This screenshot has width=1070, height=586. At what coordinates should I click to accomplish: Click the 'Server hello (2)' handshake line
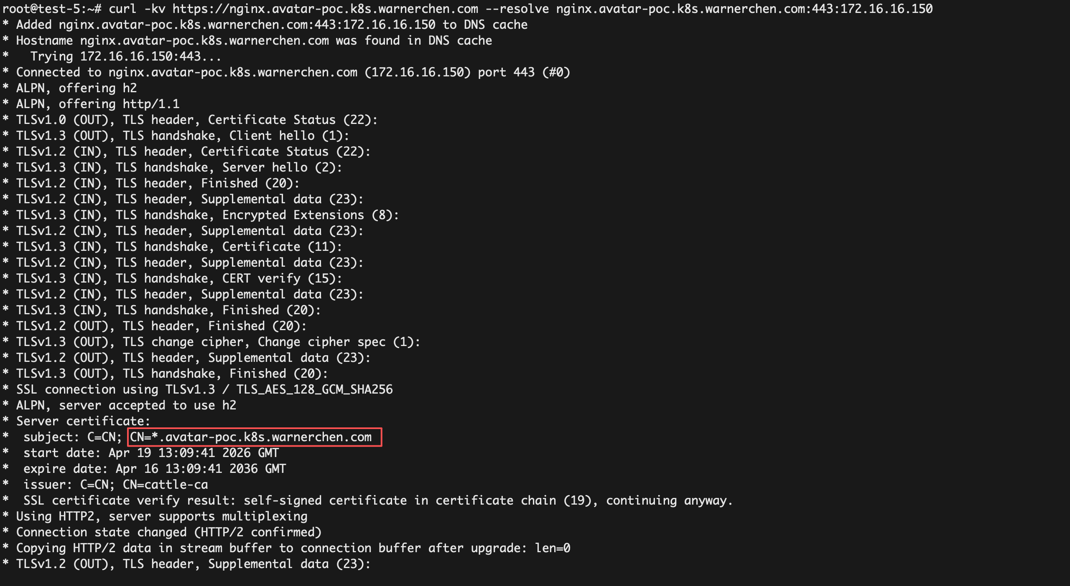pos(179,167)
